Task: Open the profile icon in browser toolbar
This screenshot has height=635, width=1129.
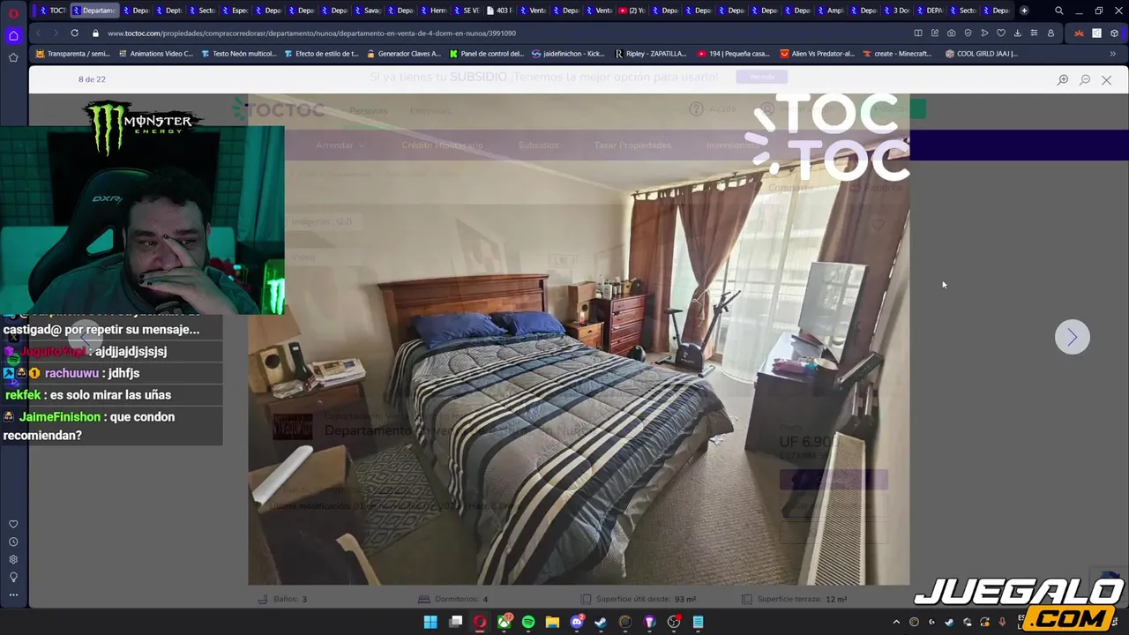Action: click(x=1050, y=33)
